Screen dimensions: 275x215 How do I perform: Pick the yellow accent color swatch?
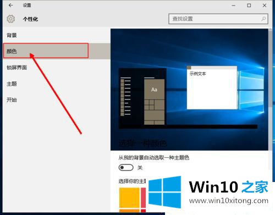pos(129,198)
